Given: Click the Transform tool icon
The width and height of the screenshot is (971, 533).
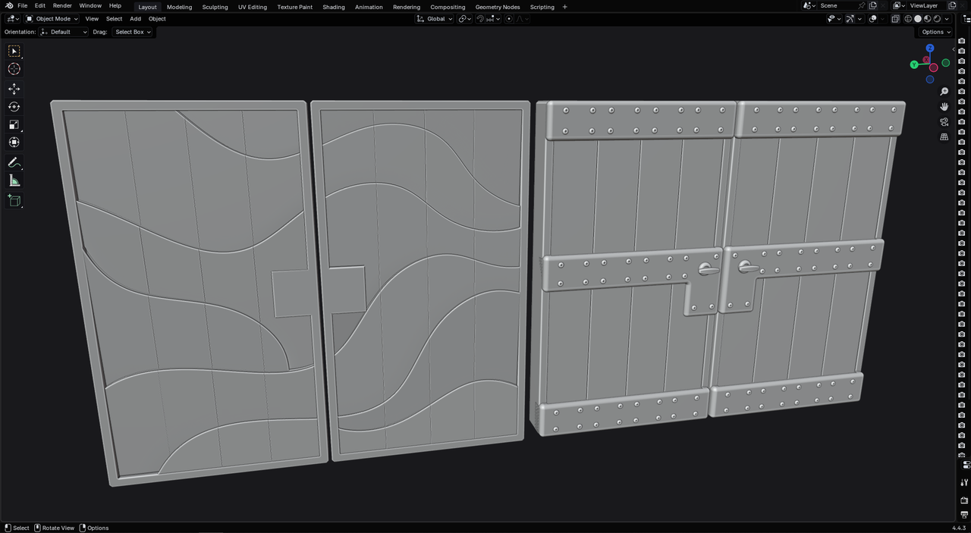Looking at the screenshot, I should coord(14,143).
